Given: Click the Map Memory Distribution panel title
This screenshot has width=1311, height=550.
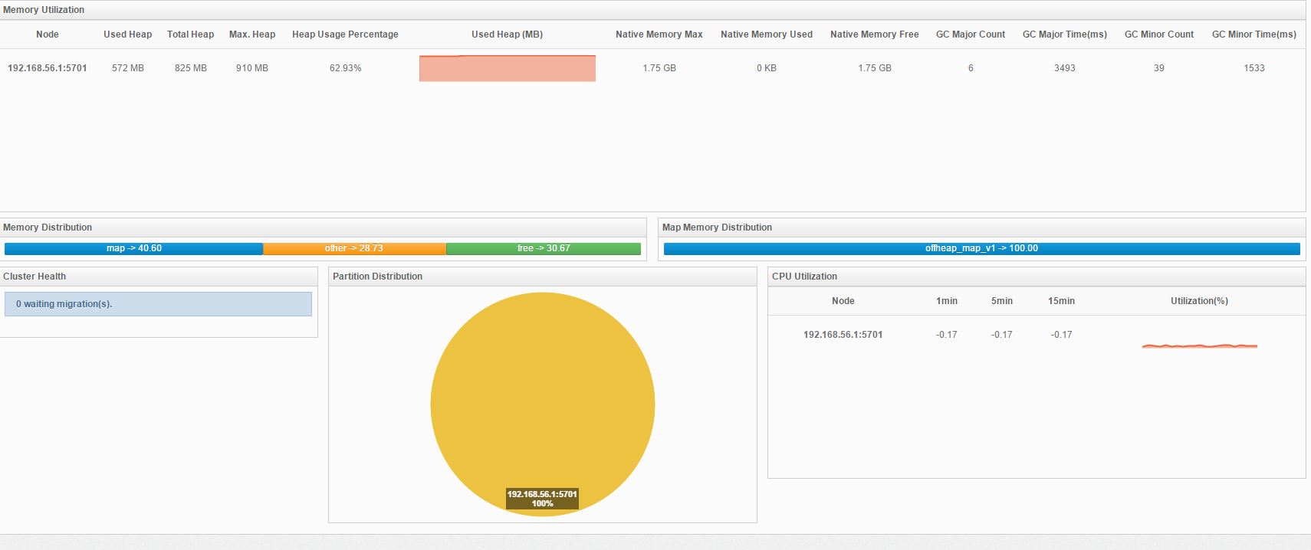Looking at the screenshot, I should [717, 228].
